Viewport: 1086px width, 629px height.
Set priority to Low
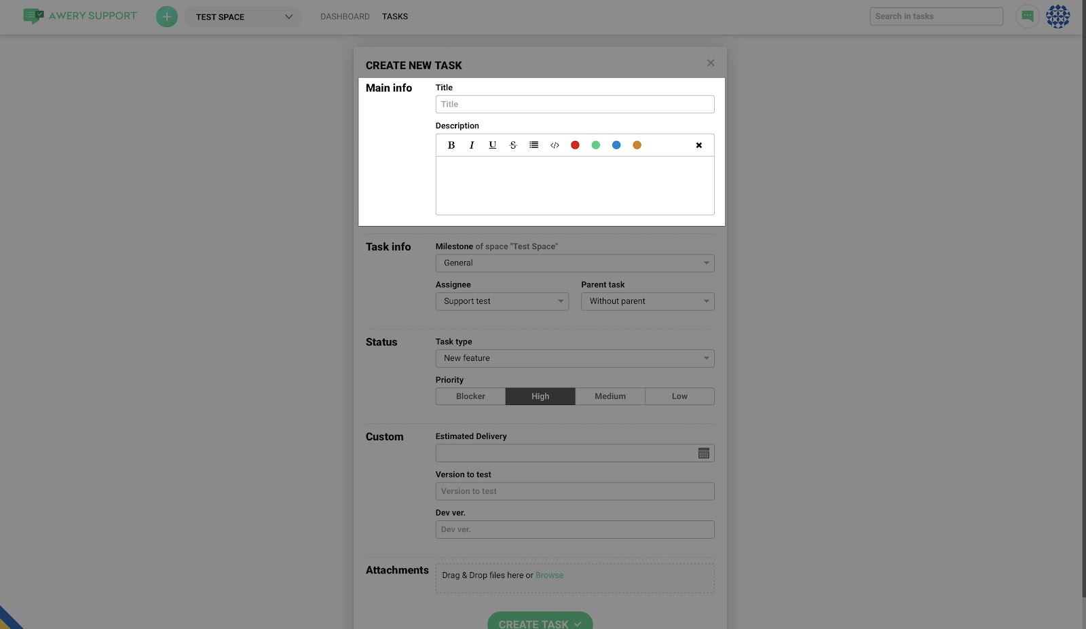click(x=679, y=396)
